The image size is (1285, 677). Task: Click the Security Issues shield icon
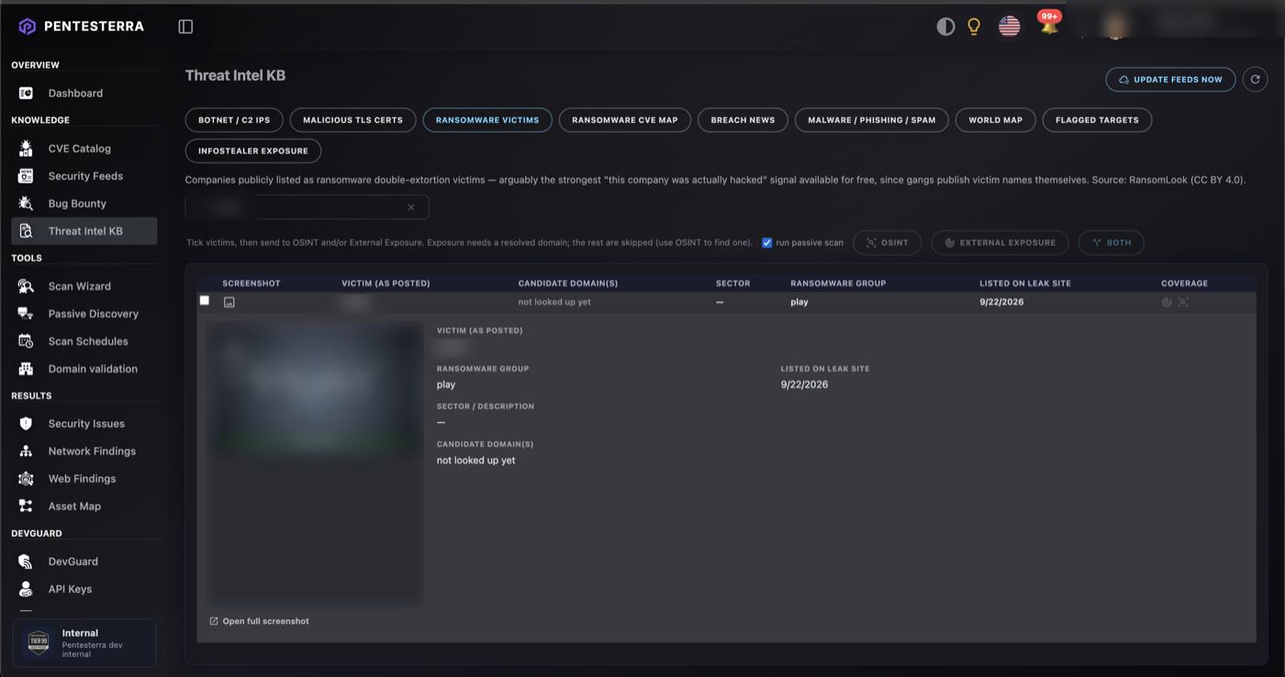point(26,424)
